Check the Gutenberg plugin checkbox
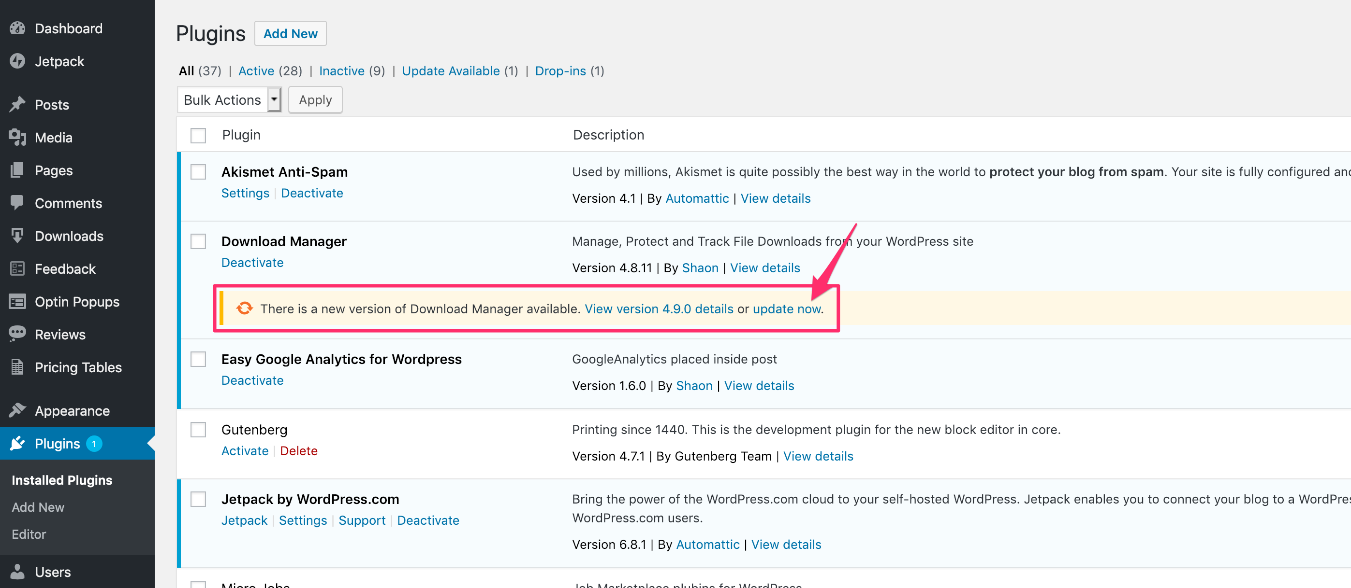Viewport: 1351px width, 588px height. point(198,430)
